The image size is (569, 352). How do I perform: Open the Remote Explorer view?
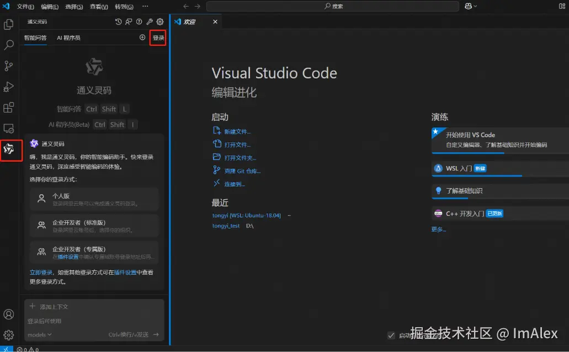pos(8,129)
